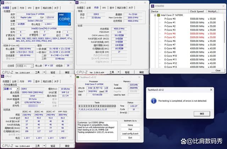The width and height of the screenshot is (227, 149).
Task: Select the 关于 tab in the SPD window
Action: [57, 82]
